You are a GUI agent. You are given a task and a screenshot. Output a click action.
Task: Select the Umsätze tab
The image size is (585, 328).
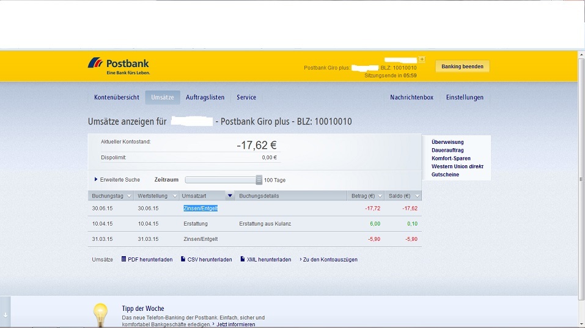tap(163, 97)
